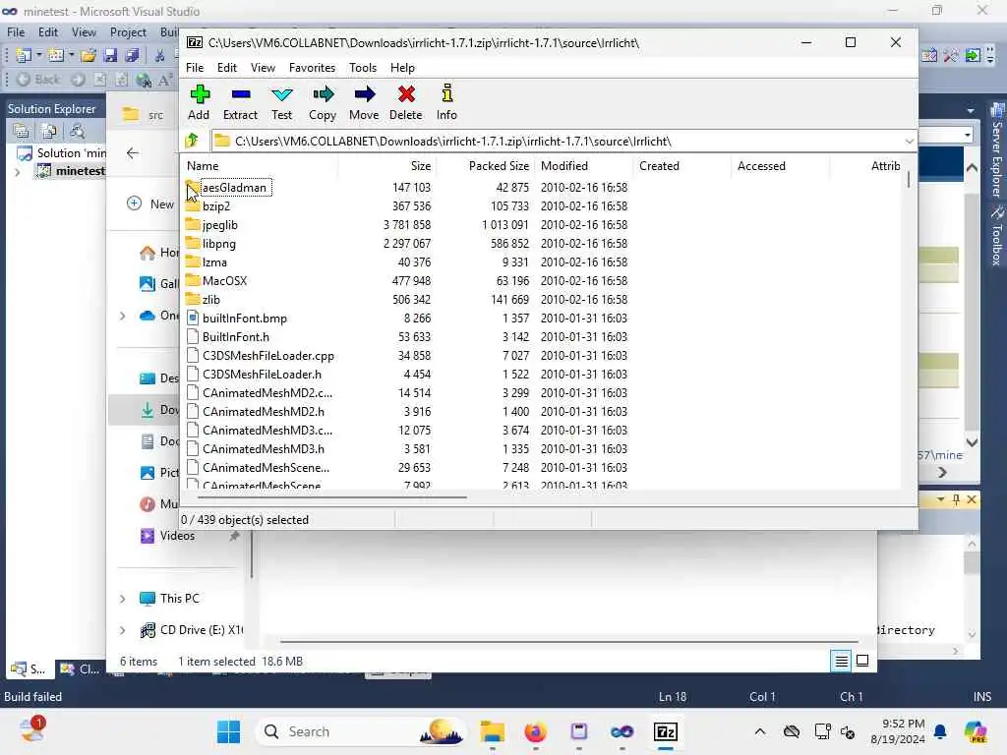Click the taskbar Search box
This screenshot has width=1007, height=755.
[x=360, y=731]
